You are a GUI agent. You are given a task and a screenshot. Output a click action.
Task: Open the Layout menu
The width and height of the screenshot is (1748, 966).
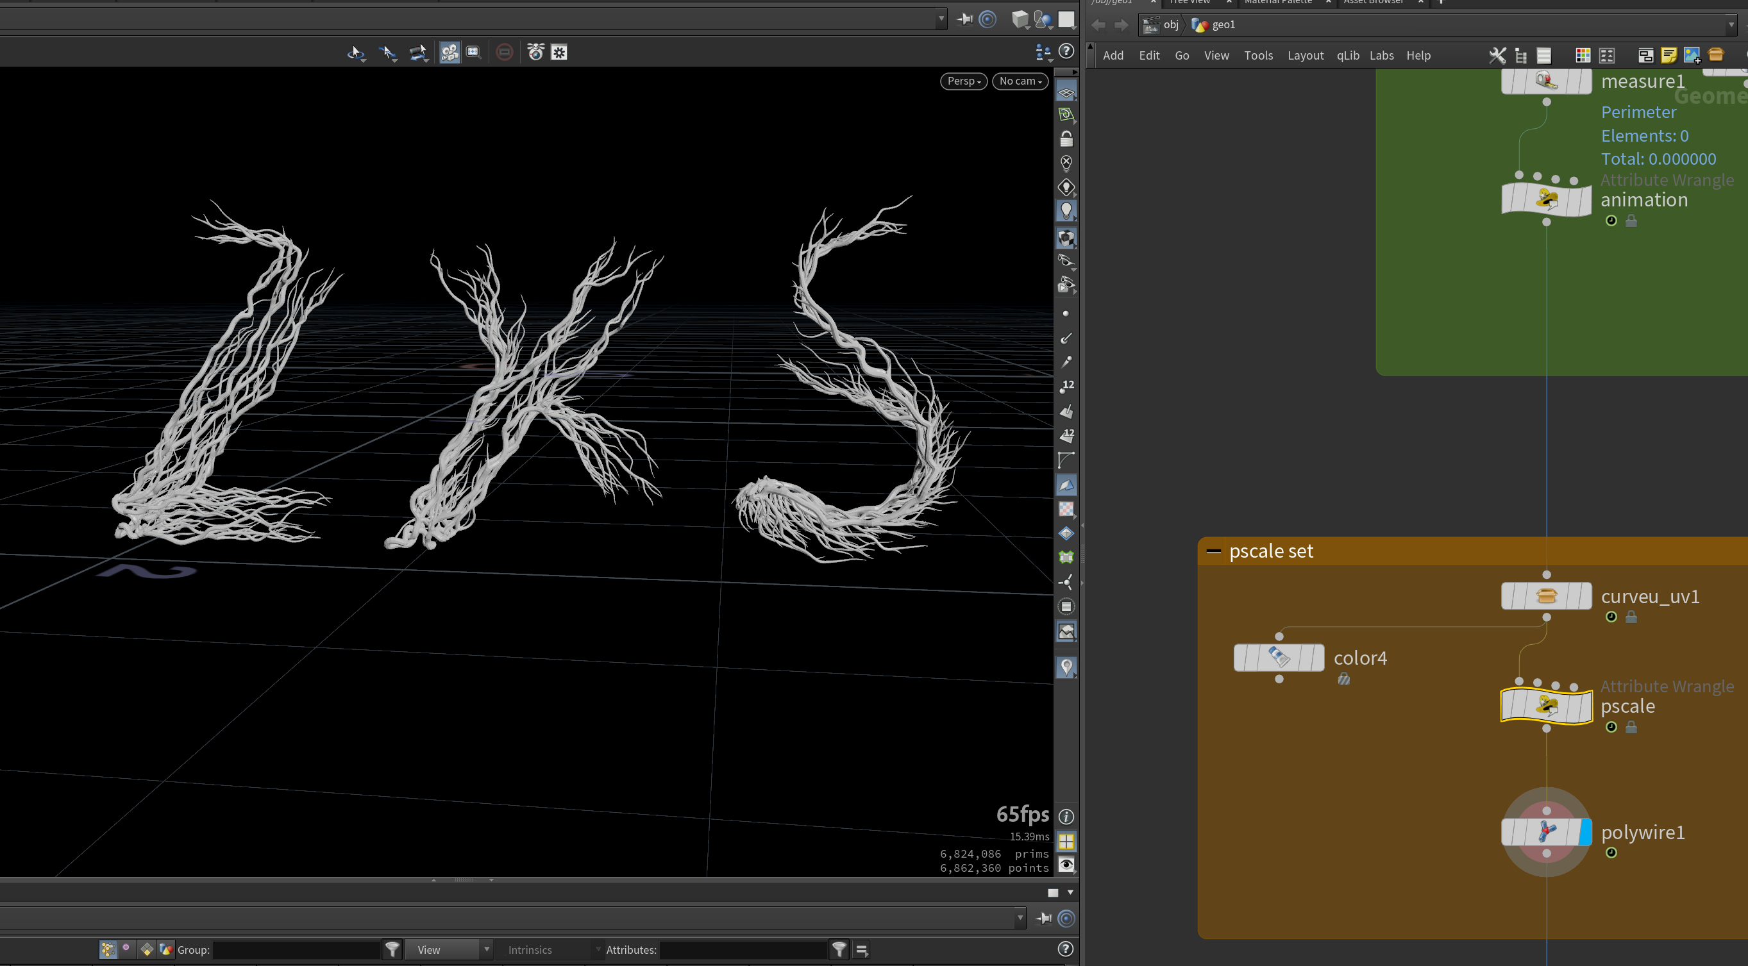click(x=1305, y=56)
